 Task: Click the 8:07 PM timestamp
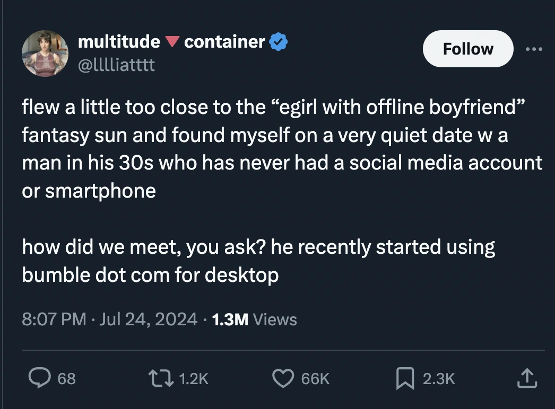click(53, 319)
